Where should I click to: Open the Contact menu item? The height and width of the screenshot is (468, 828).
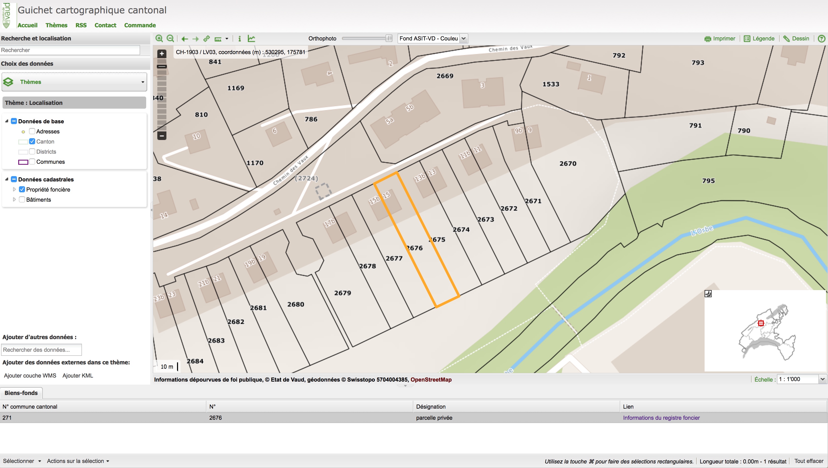[x=105, y=25]
